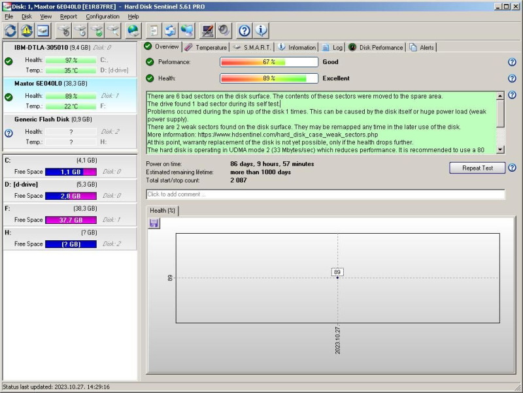
Task: Switch to the S.M.A.R.T. tab
Action: (252, 48)
